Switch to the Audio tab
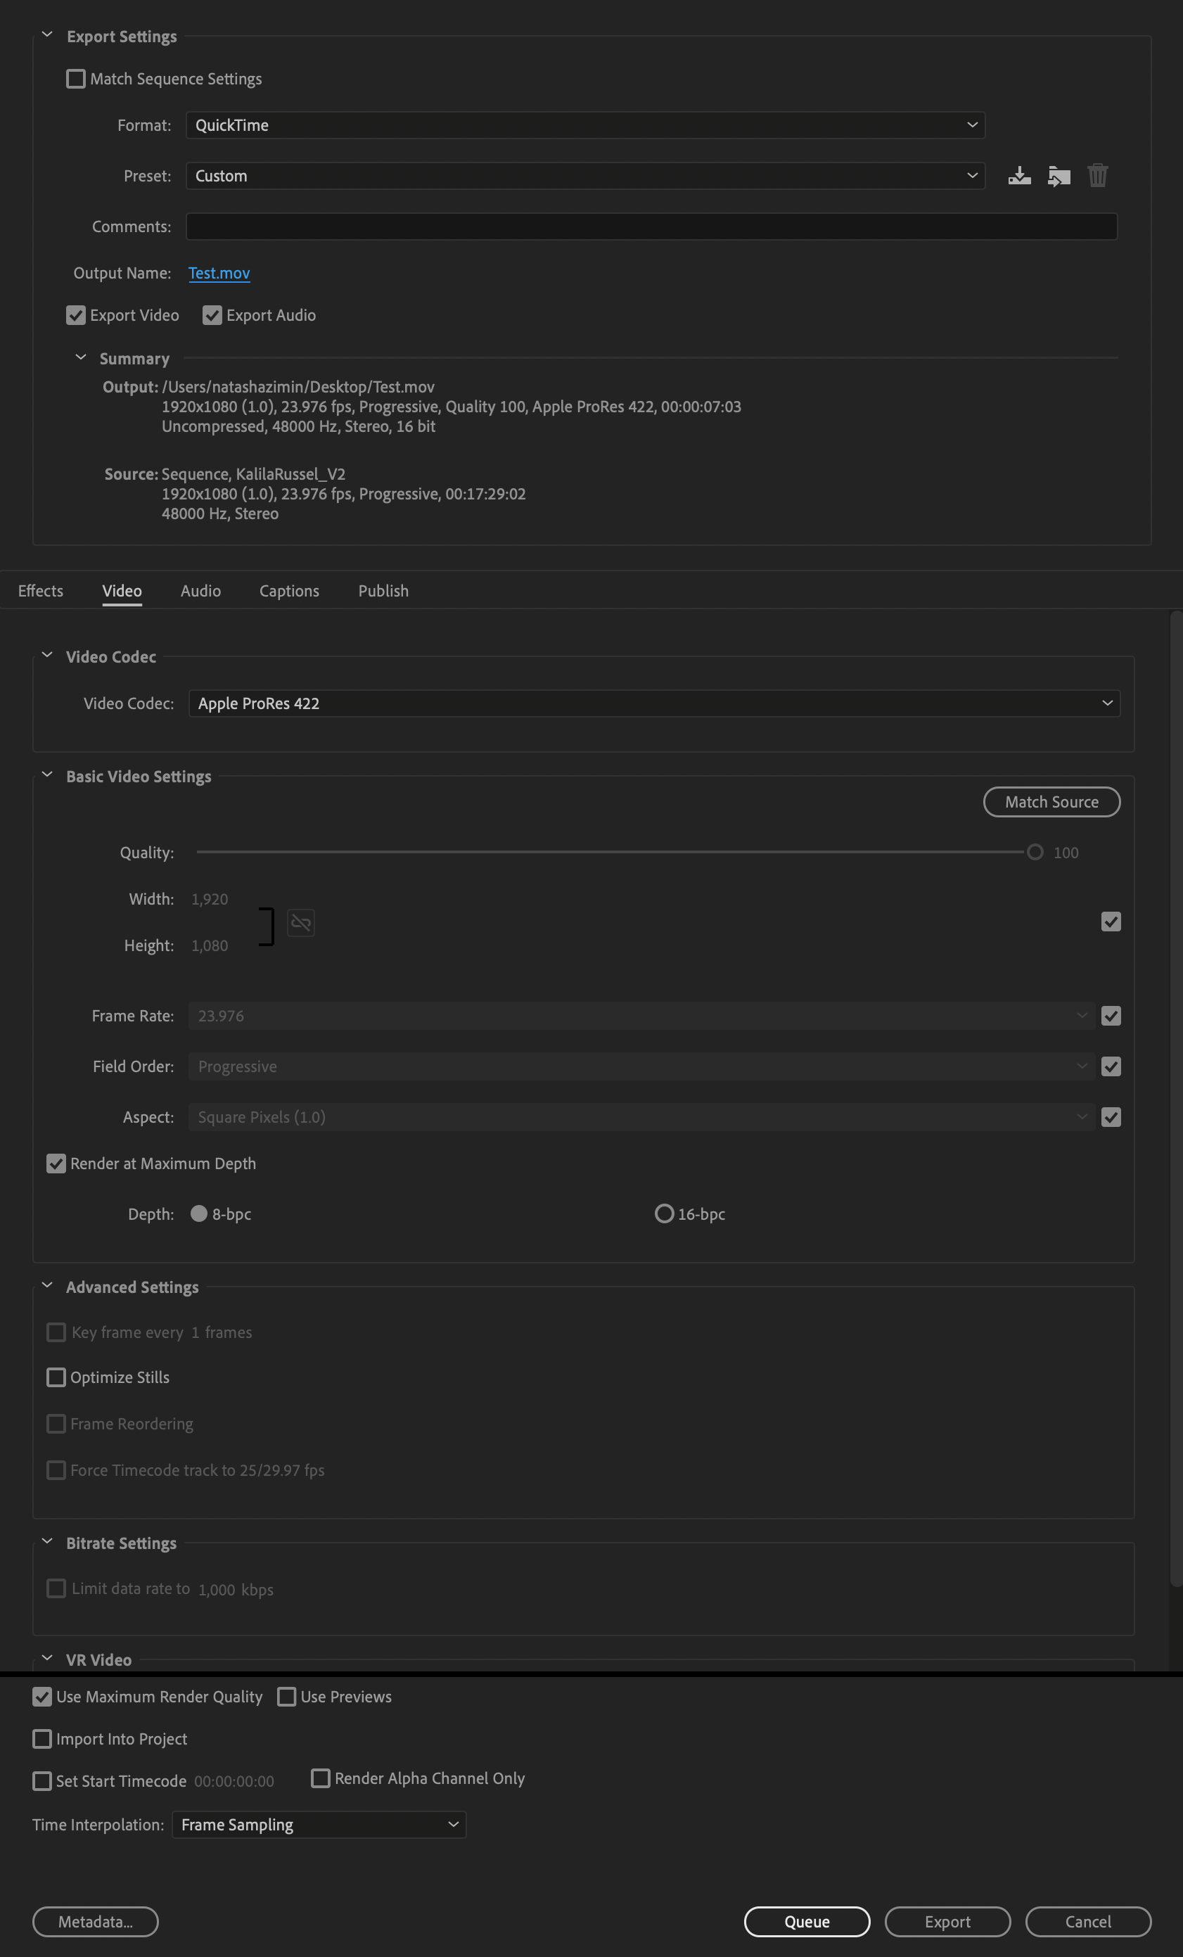The width and height of the screenshot is (1183, 1957). (200, 591)
